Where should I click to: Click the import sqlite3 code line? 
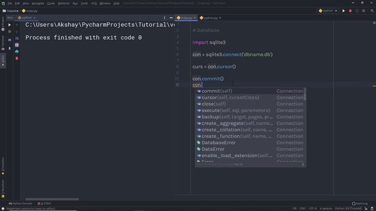209,43
